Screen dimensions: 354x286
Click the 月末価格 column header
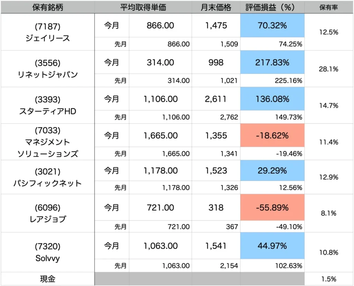coord(216,7)
